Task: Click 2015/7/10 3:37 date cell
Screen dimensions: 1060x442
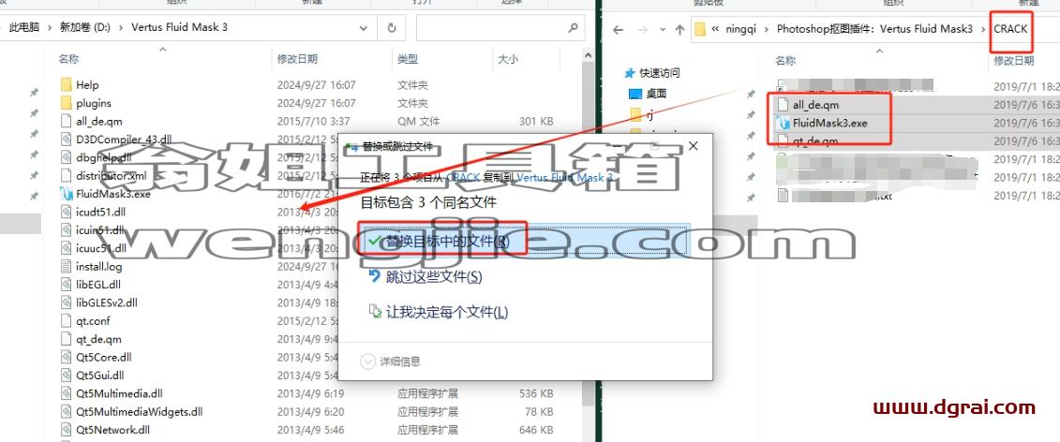Action: point(312,121)
